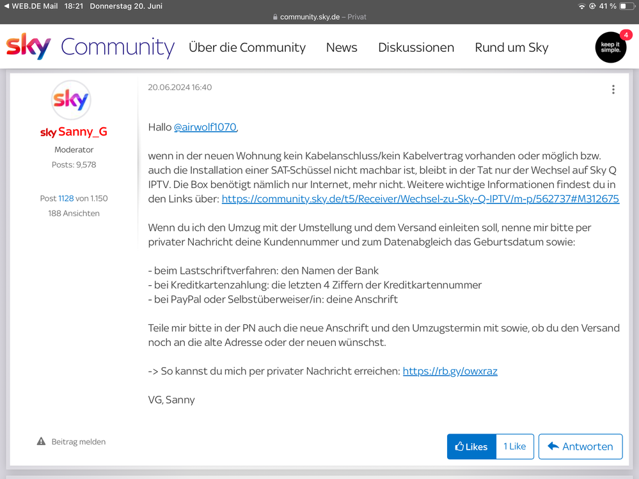Open the Diskussionen menu

[416, 47]
